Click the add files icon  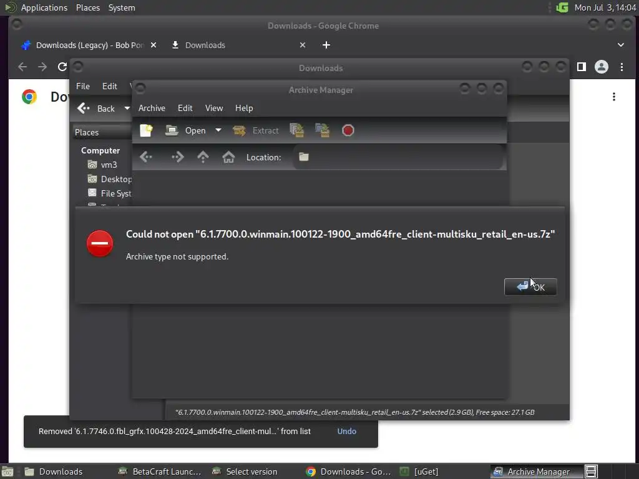297,130
